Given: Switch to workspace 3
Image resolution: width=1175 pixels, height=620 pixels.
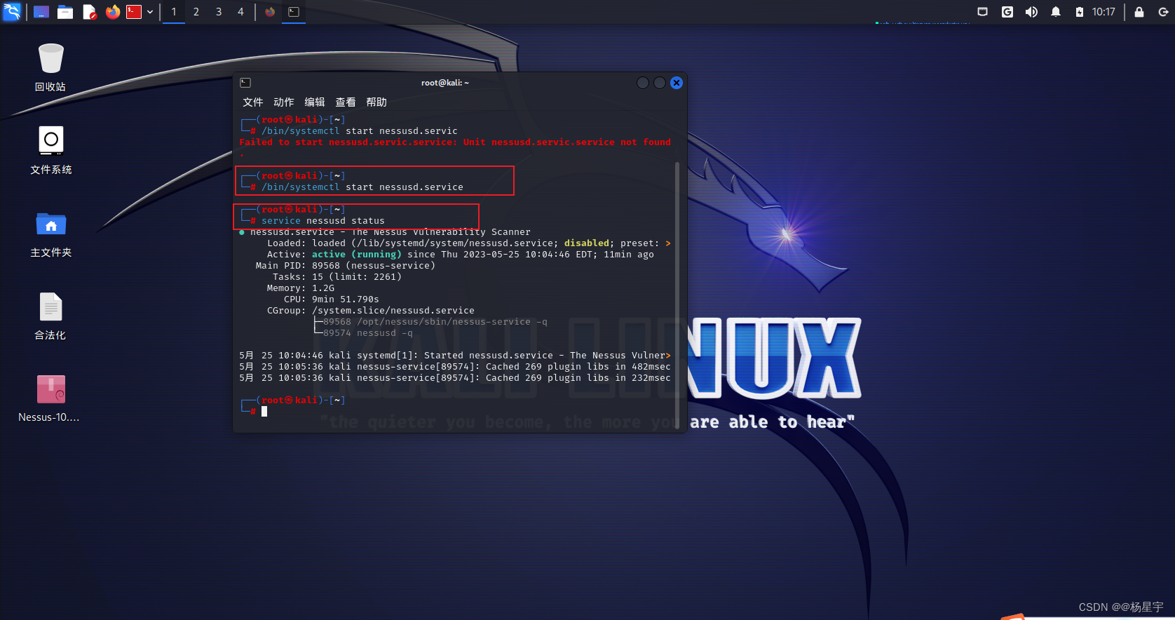Looking at the screenshot, I should 219,12.
